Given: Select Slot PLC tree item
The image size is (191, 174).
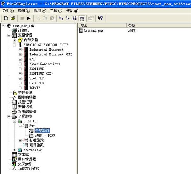Looking at the screenshot, I should point(37,78).
